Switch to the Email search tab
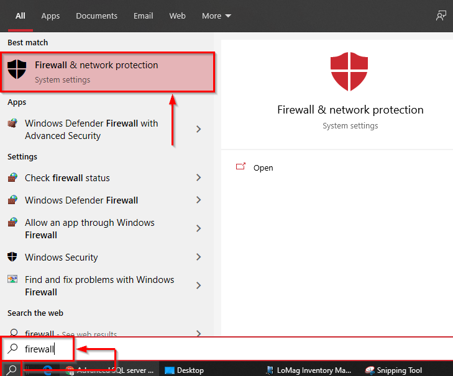Screen dimensions: 453x376 click(143, 16)
